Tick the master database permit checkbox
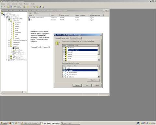 tap(64, 54)
